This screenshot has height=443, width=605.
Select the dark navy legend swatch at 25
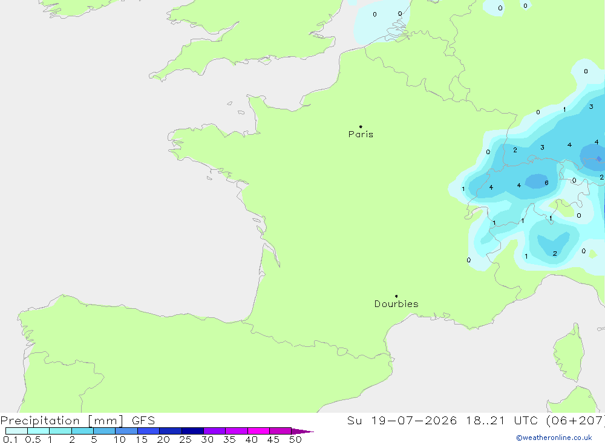click(192, 431)
